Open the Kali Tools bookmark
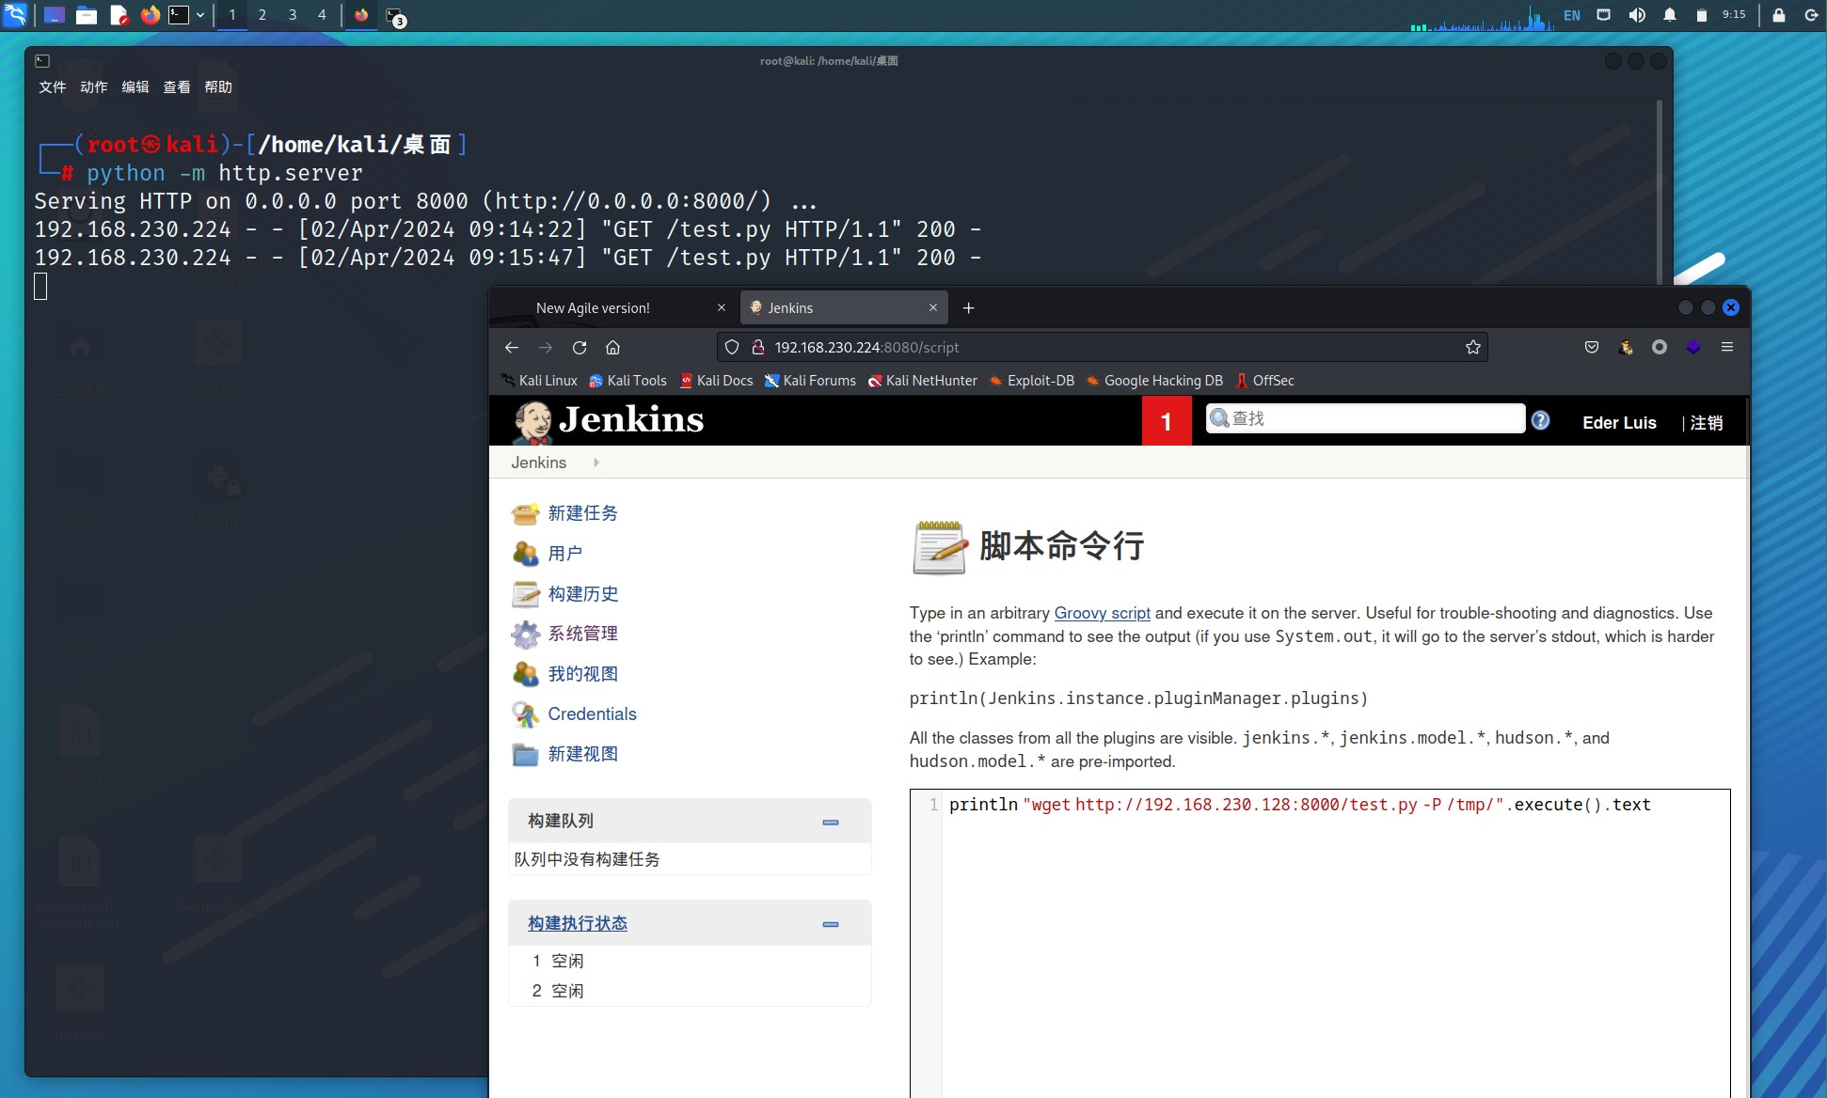 pos(628,380)
